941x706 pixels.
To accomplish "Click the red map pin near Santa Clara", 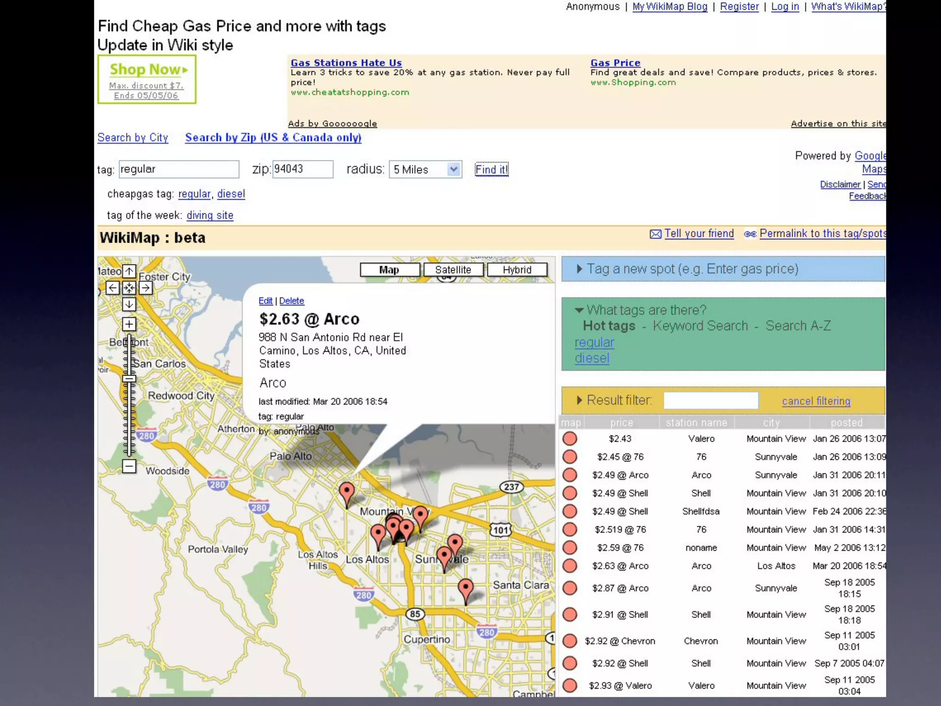I will tap(465, 588).
